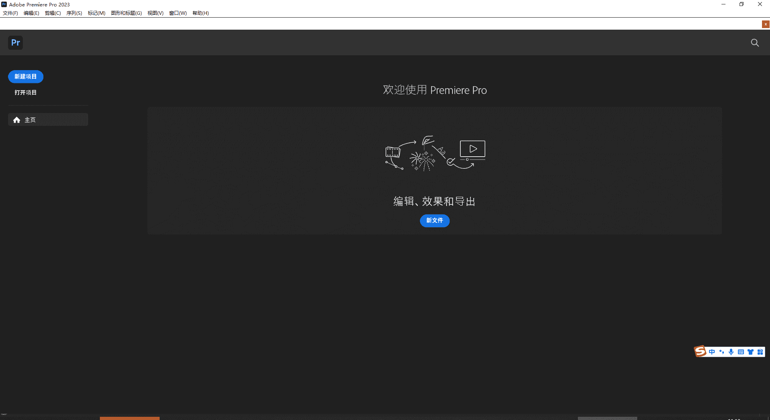Close the banner with orange x button
Screen dimensions: 770x420
766,24
